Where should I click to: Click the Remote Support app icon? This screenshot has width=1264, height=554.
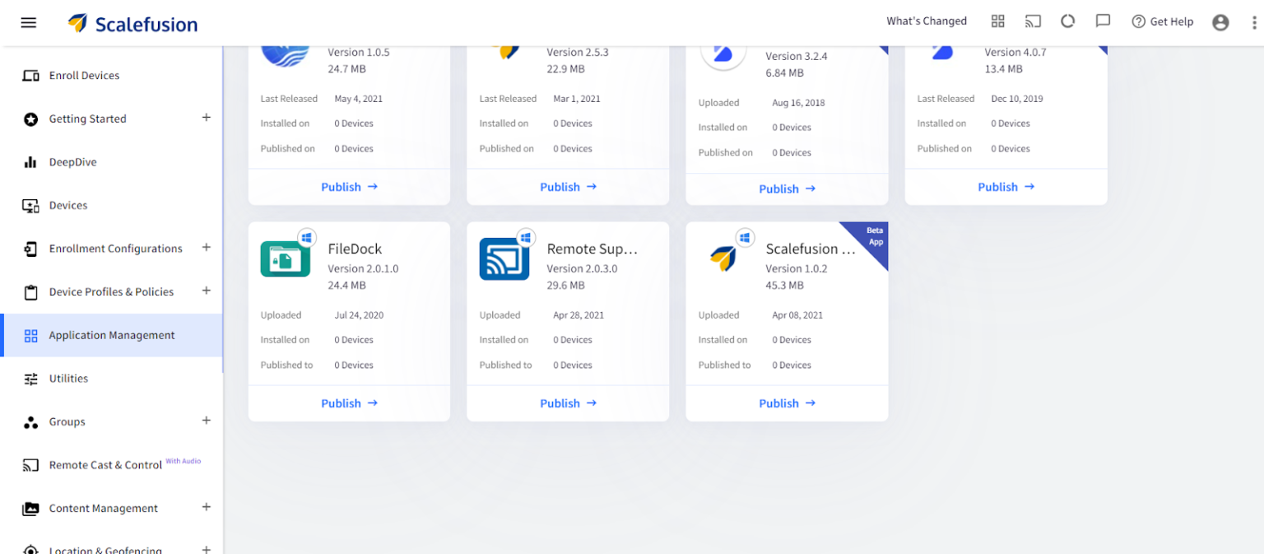[x=504, y=258]
